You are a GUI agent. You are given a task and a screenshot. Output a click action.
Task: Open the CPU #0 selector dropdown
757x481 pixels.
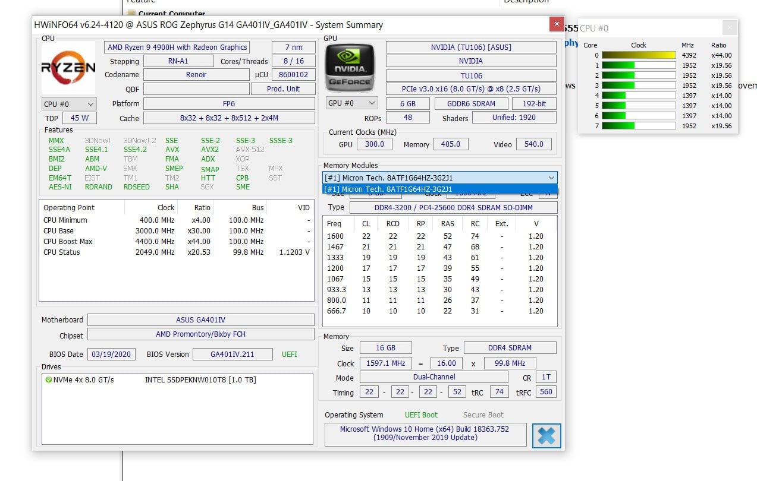[68, 104]
